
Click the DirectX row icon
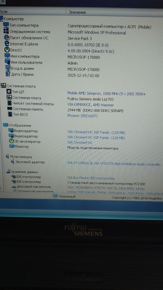[7, 50]
